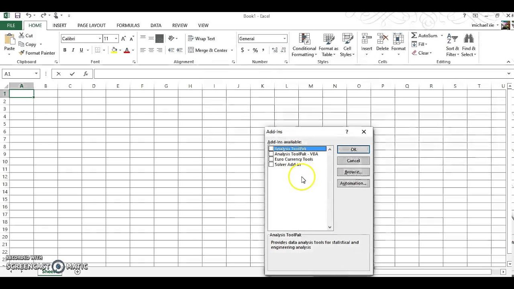Switch to the FORMULAS tab
Screen dimensions: 514x289
[x=128, y=25]
